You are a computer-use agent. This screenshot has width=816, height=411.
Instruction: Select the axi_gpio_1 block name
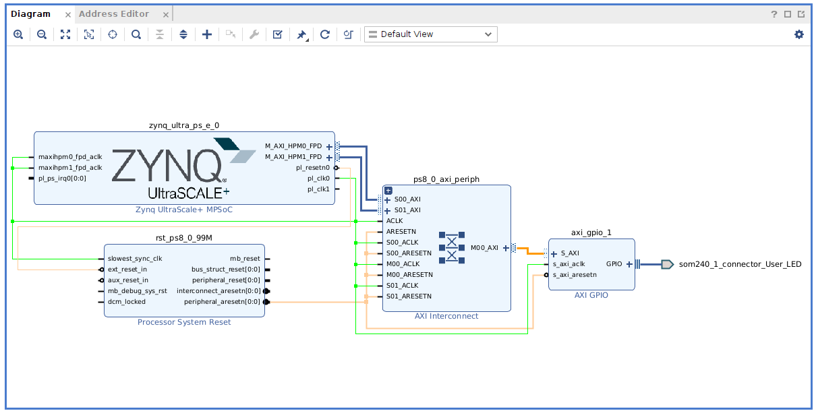pyautogui.click(x=591, y=232)
